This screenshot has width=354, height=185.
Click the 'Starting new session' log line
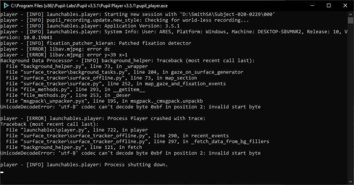coord(138,14)
